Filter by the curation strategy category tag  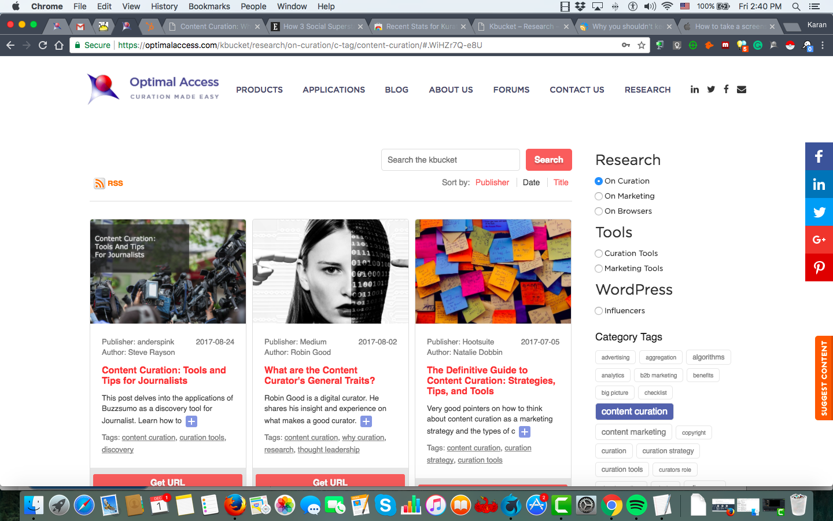(x=668, y=451)
